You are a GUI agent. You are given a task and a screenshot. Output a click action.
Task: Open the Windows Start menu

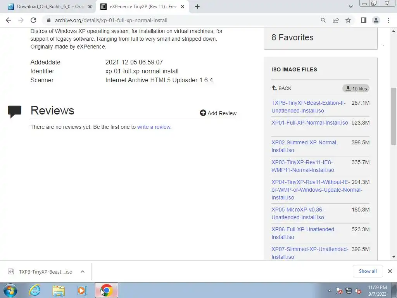(x=10, y=290)
